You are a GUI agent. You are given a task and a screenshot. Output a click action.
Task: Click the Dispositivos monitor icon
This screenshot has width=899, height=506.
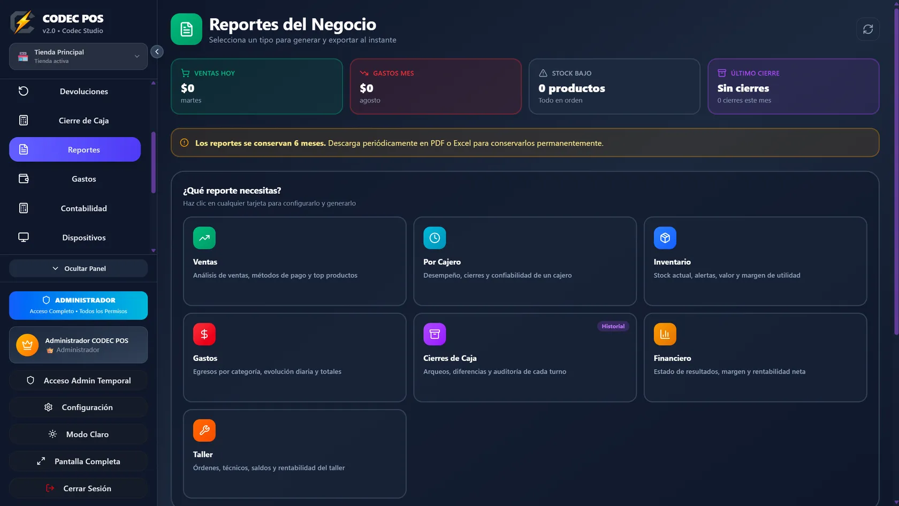(x=24, y=237)
